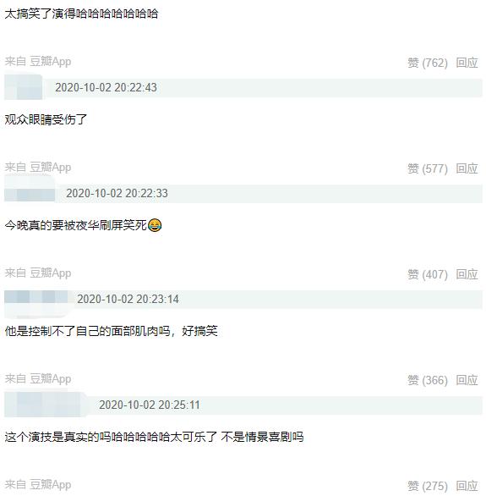This screenshot has height=496, width=486.
Task: Click 回应 next to 赞 (407)
Action: point(467,274)
